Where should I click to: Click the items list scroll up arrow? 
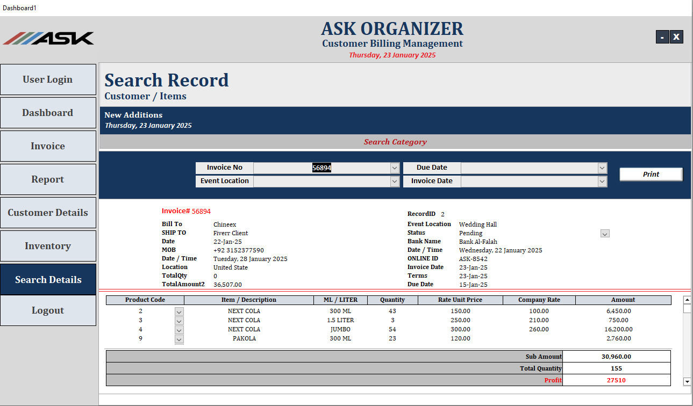(x=687, y=300)
